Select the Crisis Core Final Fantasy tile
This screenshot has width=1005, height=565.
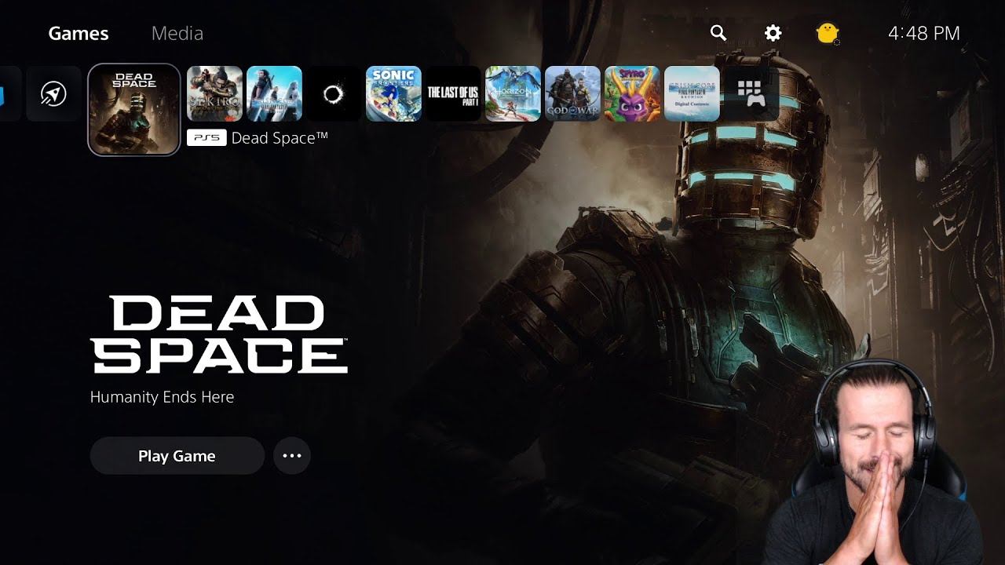pyautogui.click(x=692, y=94)
